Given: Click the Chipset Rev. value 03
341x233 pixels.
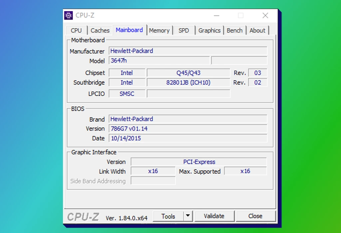Looking at the screenshot, I should tap(258, 73).
